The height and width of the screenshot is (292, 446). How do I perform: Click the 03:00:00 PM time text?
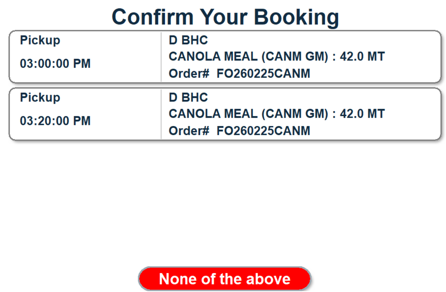[55, 64]
